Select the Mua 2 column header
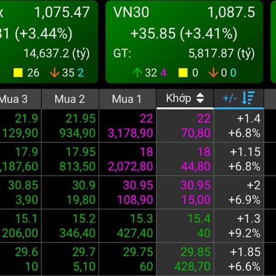The image size is (276, 276). point(70,99)
